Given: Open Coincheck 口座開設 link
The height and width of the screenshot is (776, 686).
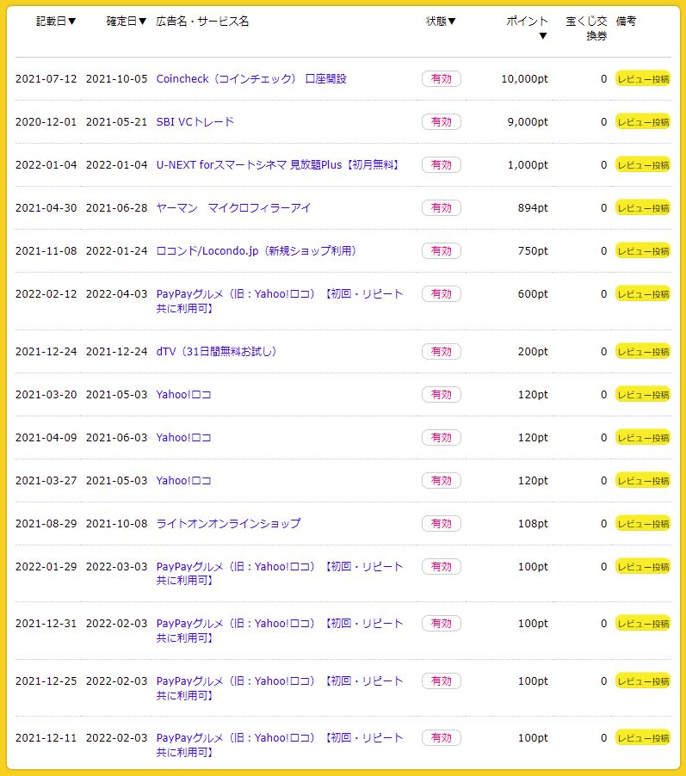Looking at the screenshot, I should [x=251, y=78].
